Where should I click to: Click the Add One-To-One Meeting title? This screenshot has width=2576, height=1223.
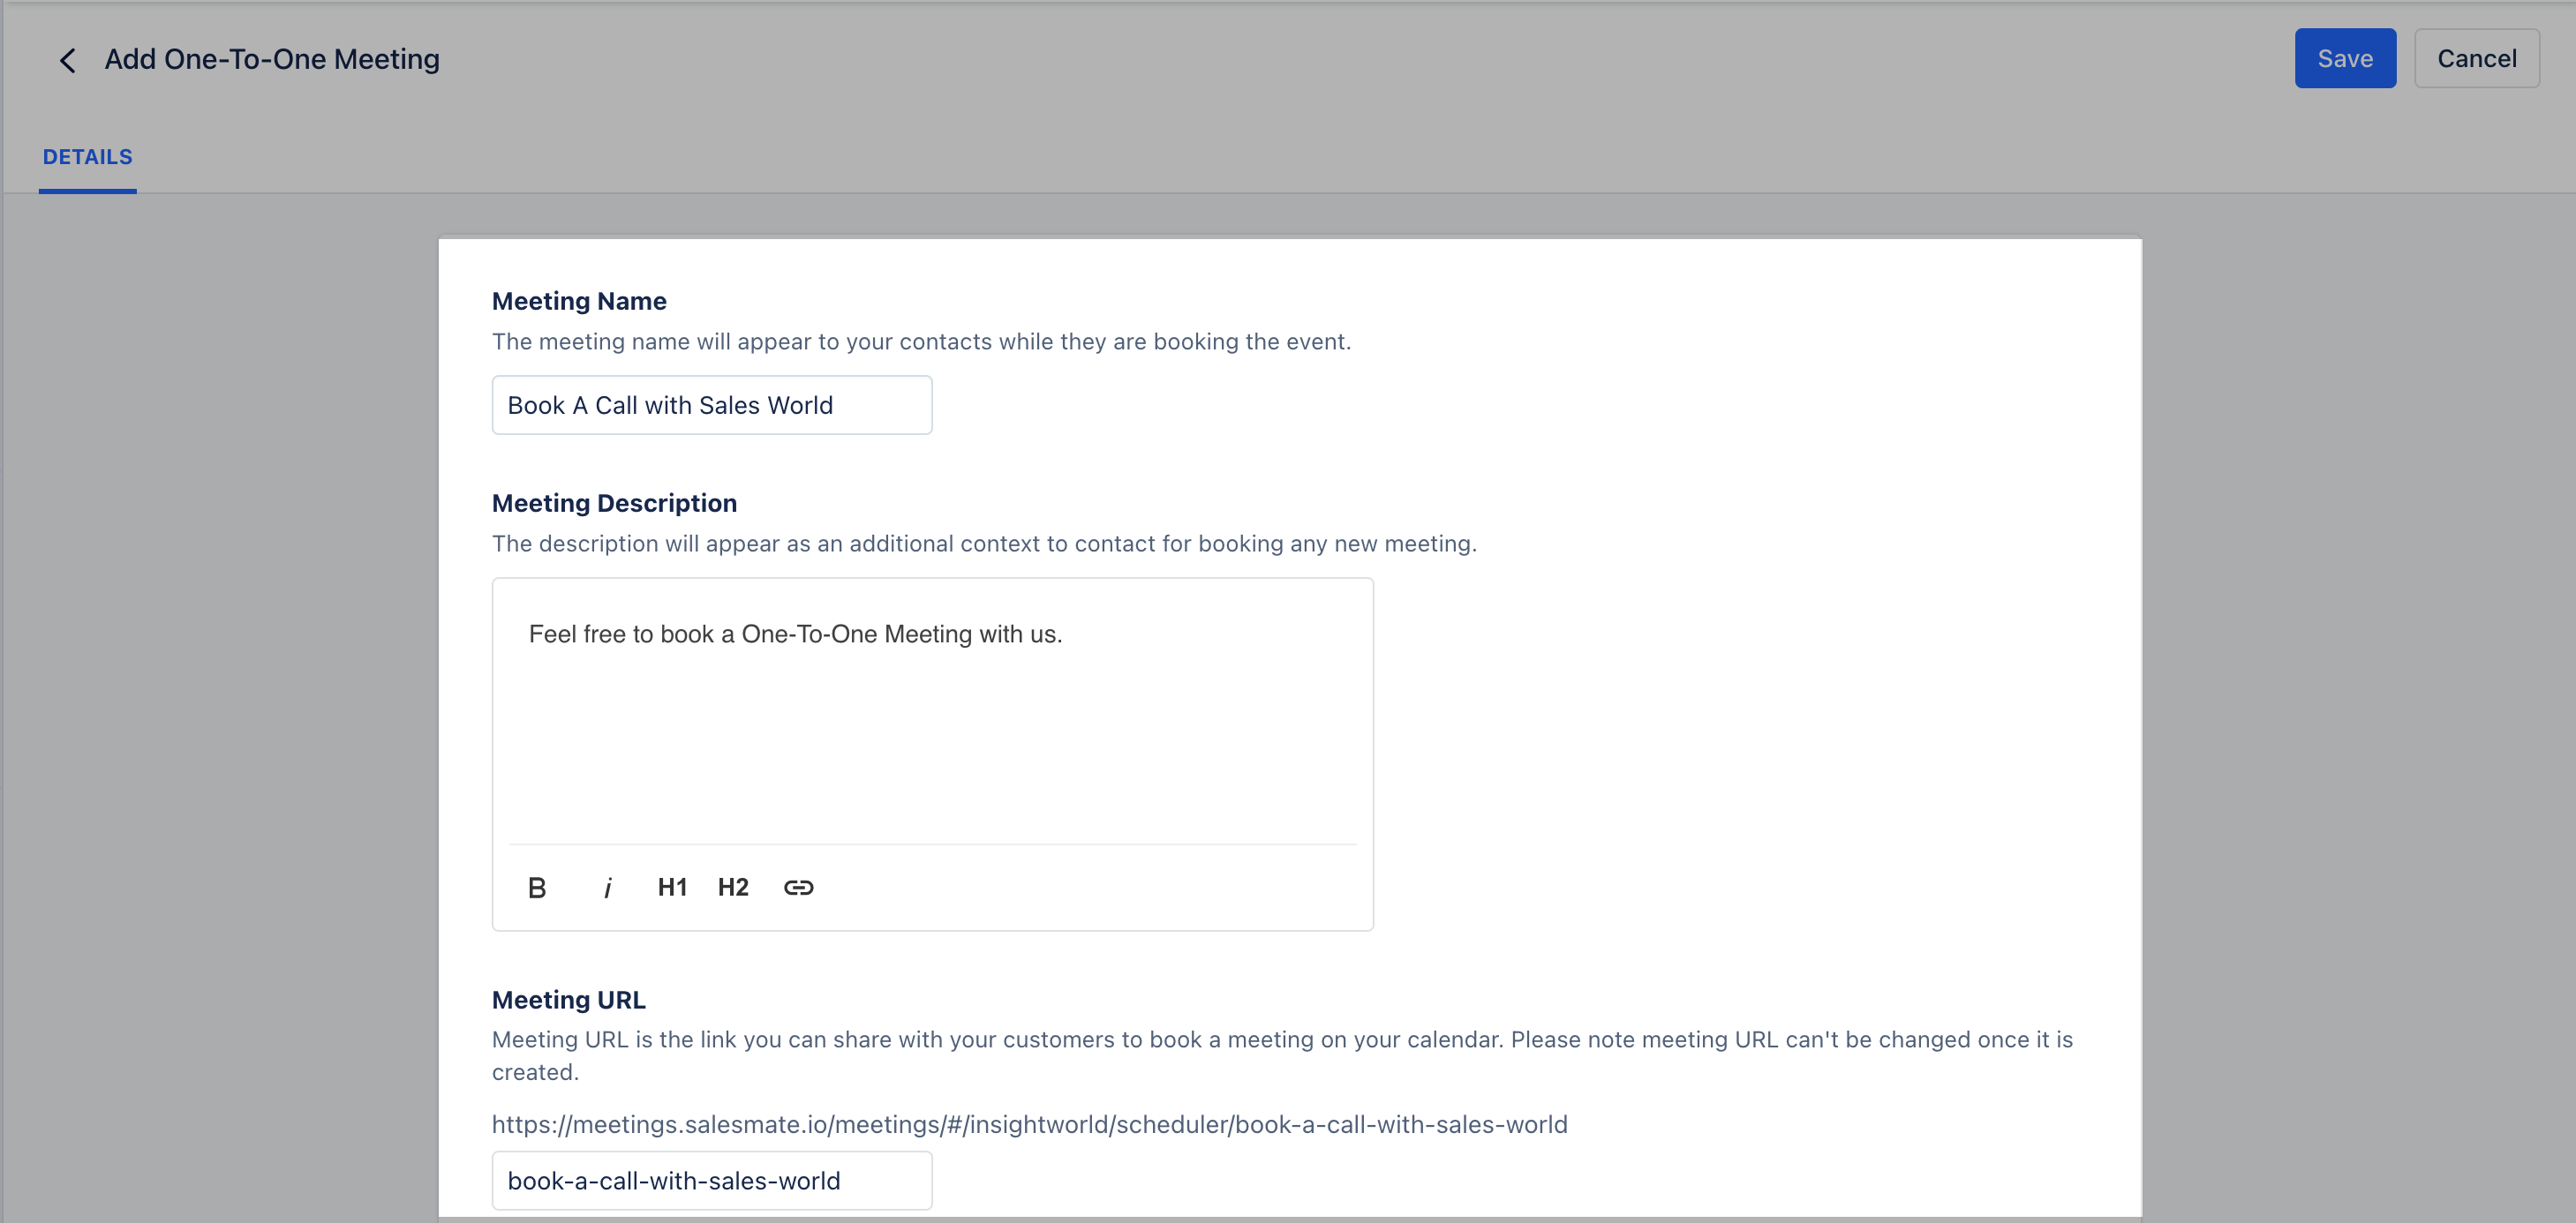(x=272, y=60)
